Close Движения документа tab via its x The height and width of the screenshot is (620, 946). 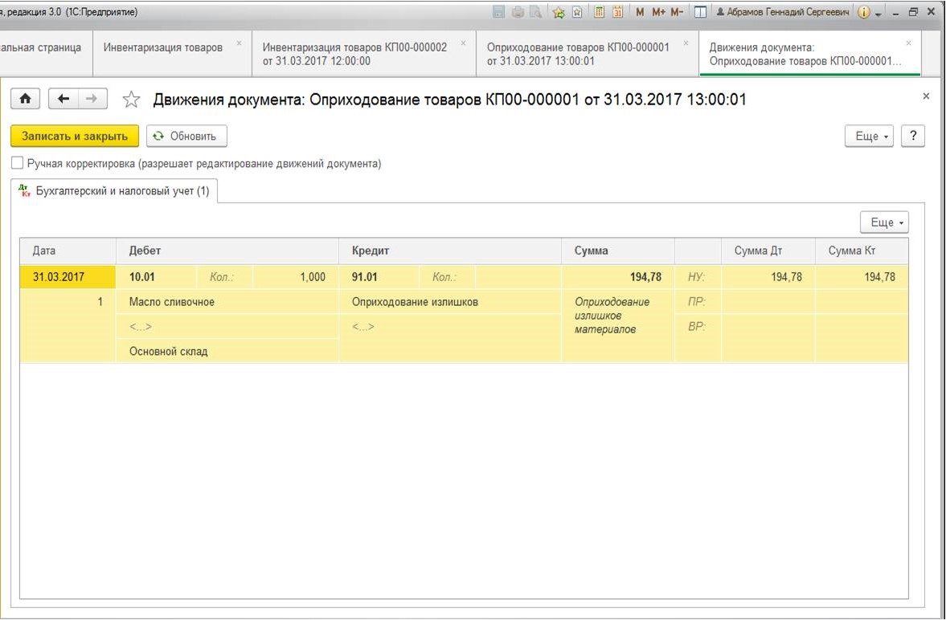click(x=908, y=43)
